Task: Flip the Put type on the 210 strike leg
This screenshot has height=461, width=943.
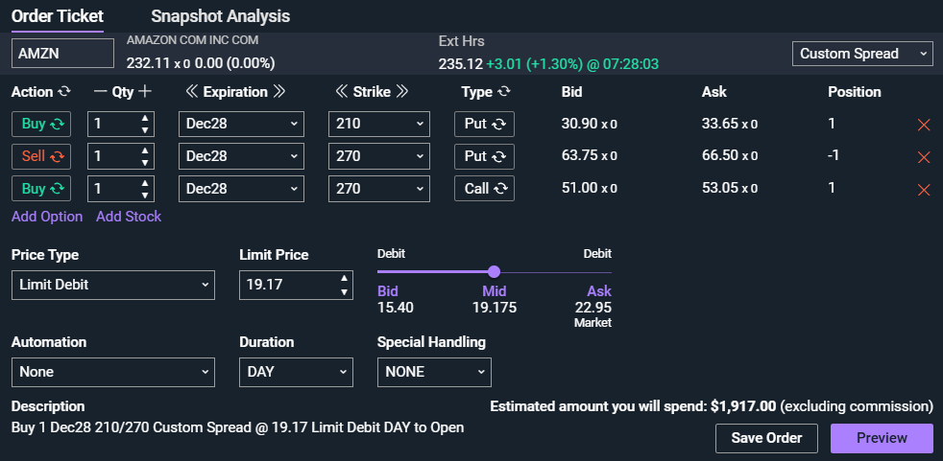Action: 484,124
